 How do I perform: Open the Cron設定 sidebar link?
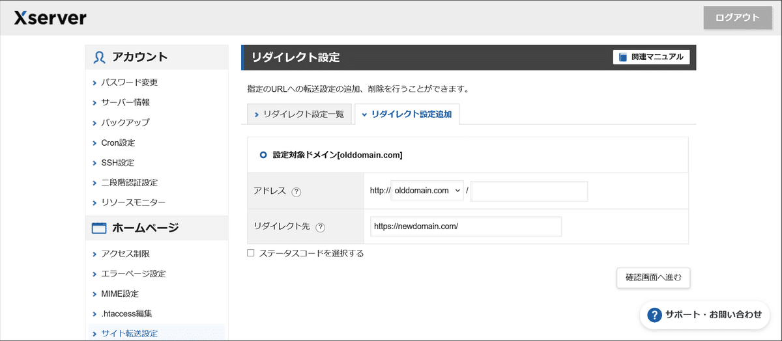coord(118,143)
